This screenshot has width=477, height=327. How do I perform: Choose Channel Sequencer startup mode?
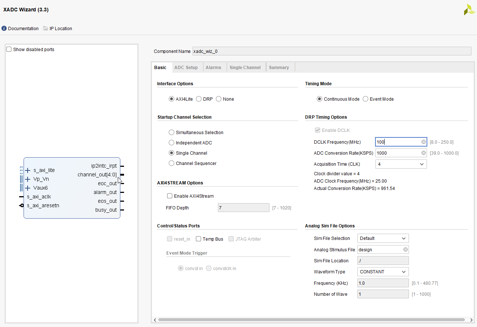click(171, 163)
